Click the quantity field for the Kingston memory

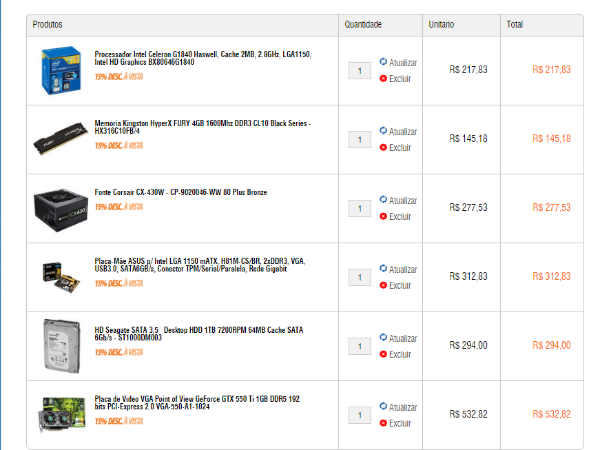[x=360, y=140]
